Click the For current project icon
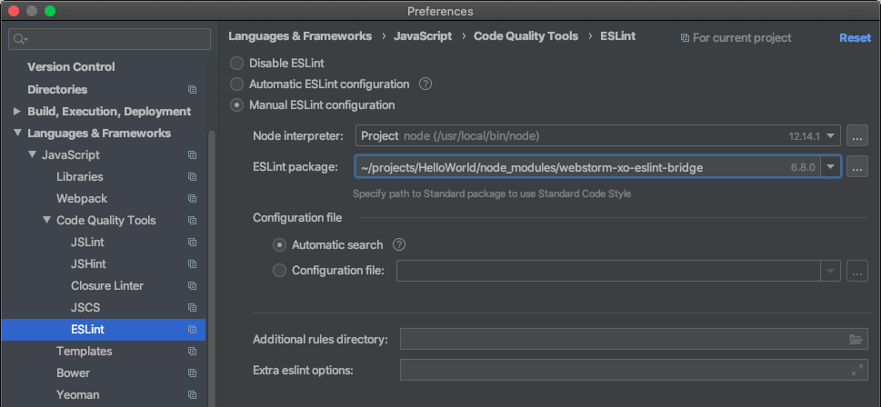Viewport: 881px width, 407px height. tap(685, 37)
